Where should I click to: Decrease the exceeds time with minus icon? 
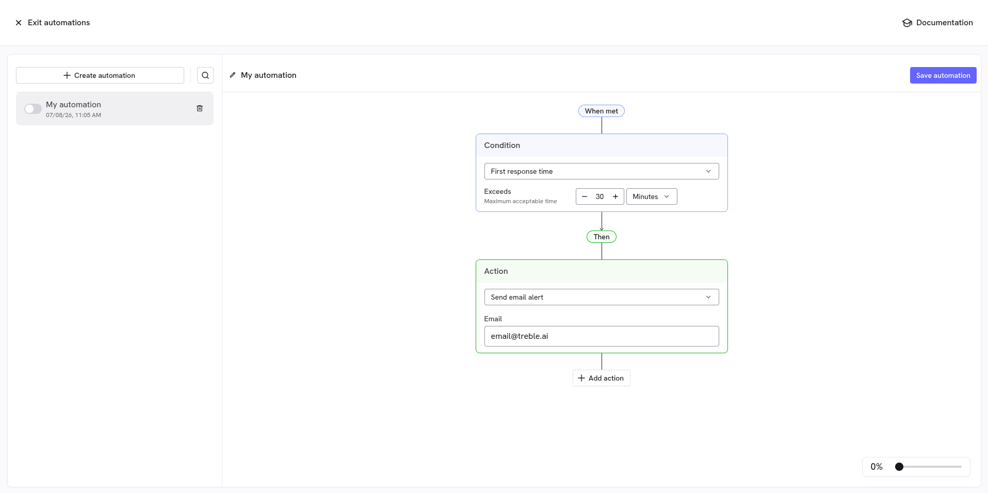coord(585,196)
